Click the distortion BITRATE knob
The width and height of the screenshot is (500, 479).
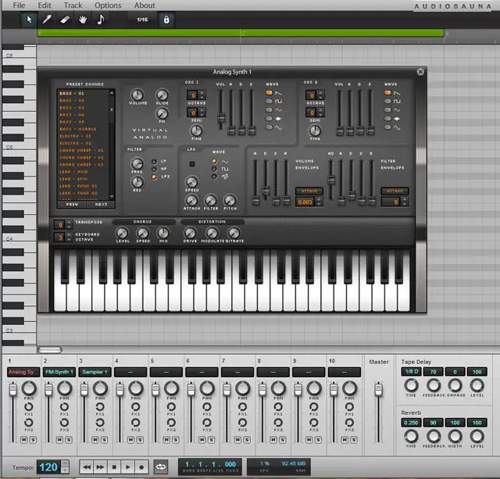coord(234,233)
